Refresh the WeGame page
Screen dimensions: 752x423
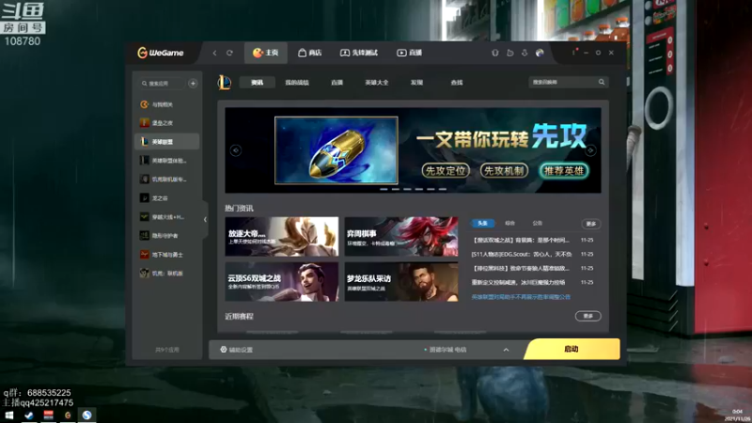[x=229, y=53]
